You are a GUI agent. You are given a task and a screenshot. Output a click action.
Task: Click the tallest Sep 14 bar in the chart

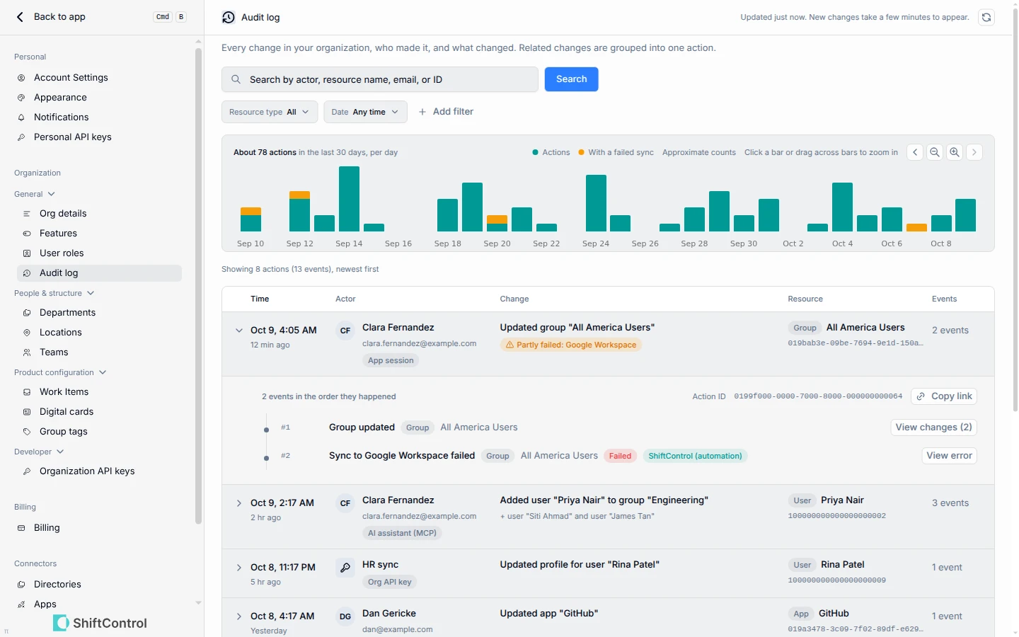(349, 199)
